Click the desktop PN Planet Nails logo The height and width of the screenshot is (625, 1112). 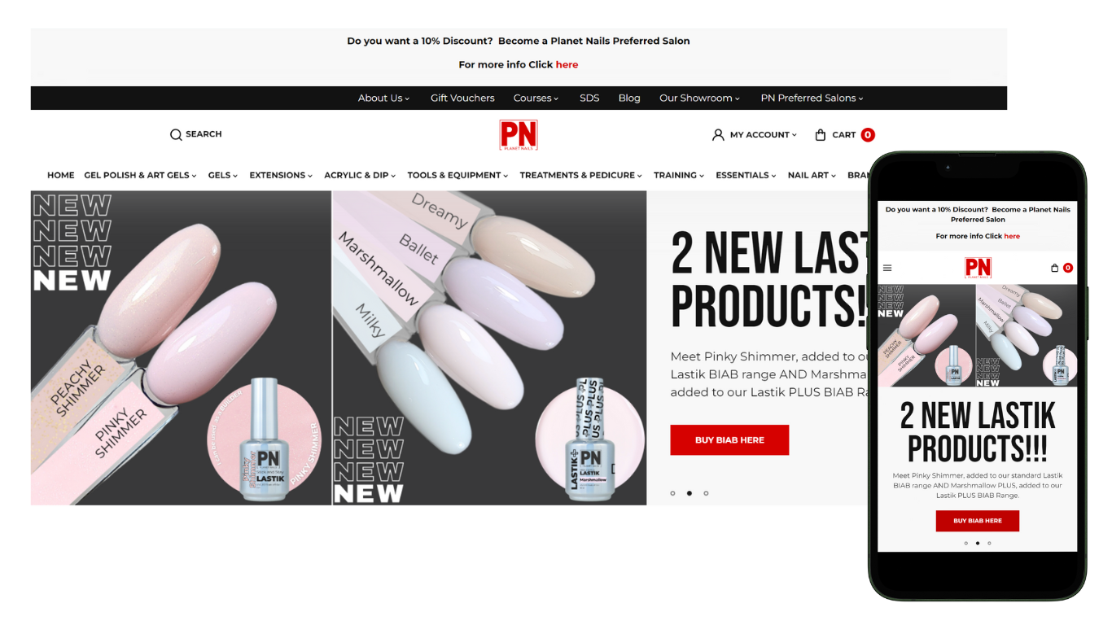pyautogui.click(x=519, y=135)
